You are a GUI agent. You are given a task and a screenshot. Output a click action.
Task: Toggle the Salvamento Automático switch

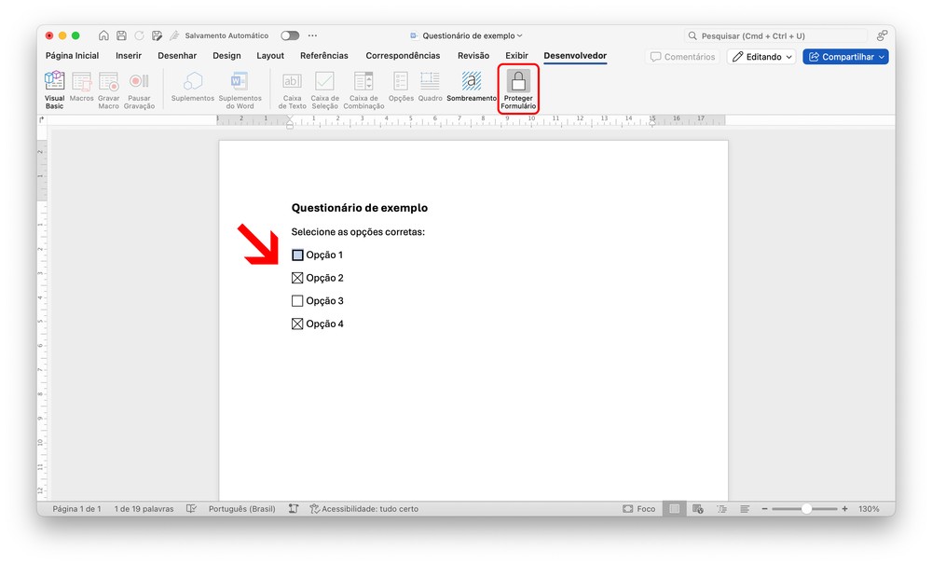290,35
